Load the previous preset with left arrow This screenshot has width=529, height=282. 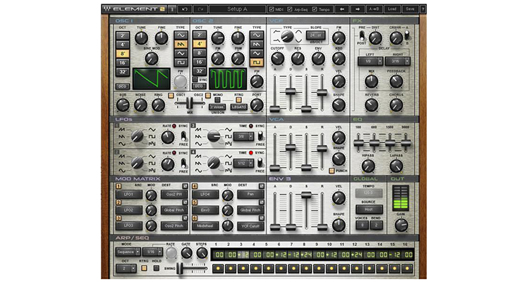tap(342, 9)
